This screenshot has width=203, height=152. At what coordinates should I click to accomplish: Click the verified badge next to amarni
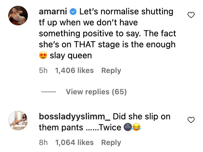click(x=72, y=12)
